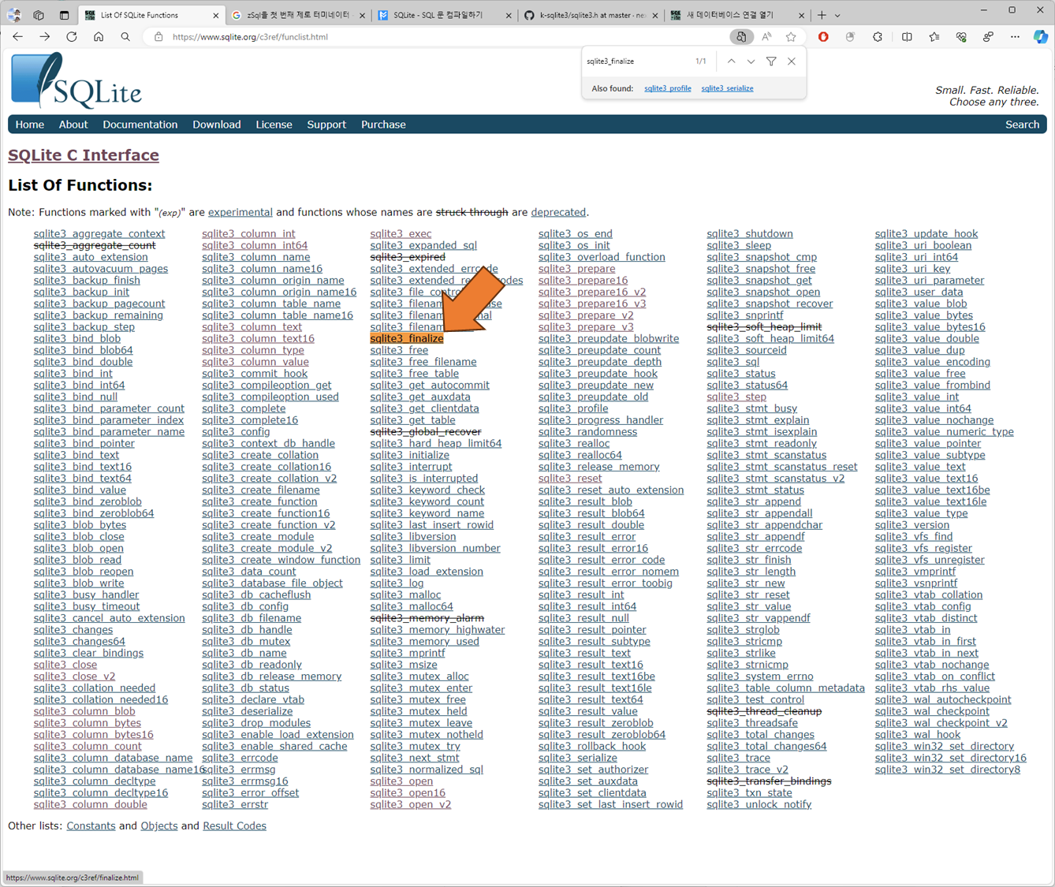Viewport: 1055px width, 887px height.
Task: Open the sqlite3_shutdown link
Action: pyautogui.click(x=750, y=234)
